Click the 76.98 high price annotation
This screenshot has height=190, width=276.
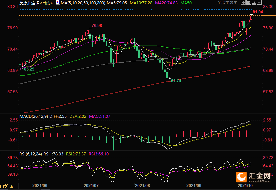[97, 26]
